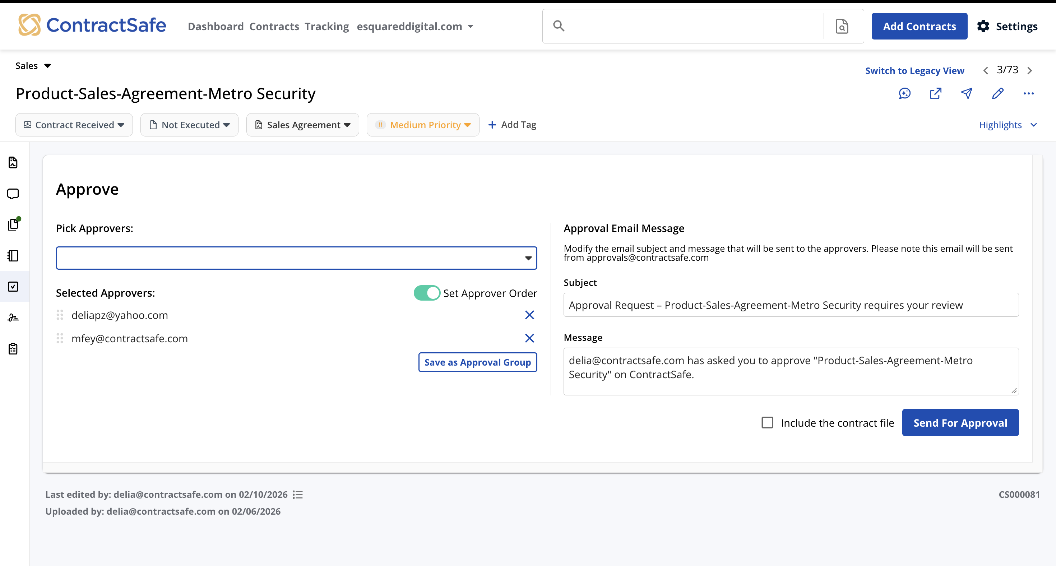Open the attachments sidebar icon with green dot
This screenshot has width=1056, height=566.
[14, 224]
